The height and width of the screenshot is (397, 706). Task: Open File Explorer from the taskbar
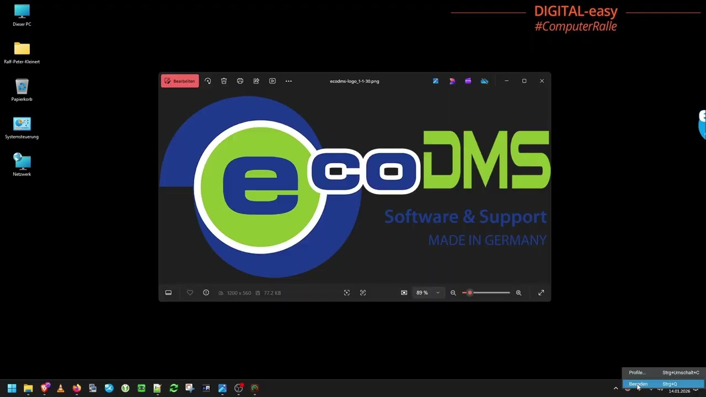click(x=28, y=388)
